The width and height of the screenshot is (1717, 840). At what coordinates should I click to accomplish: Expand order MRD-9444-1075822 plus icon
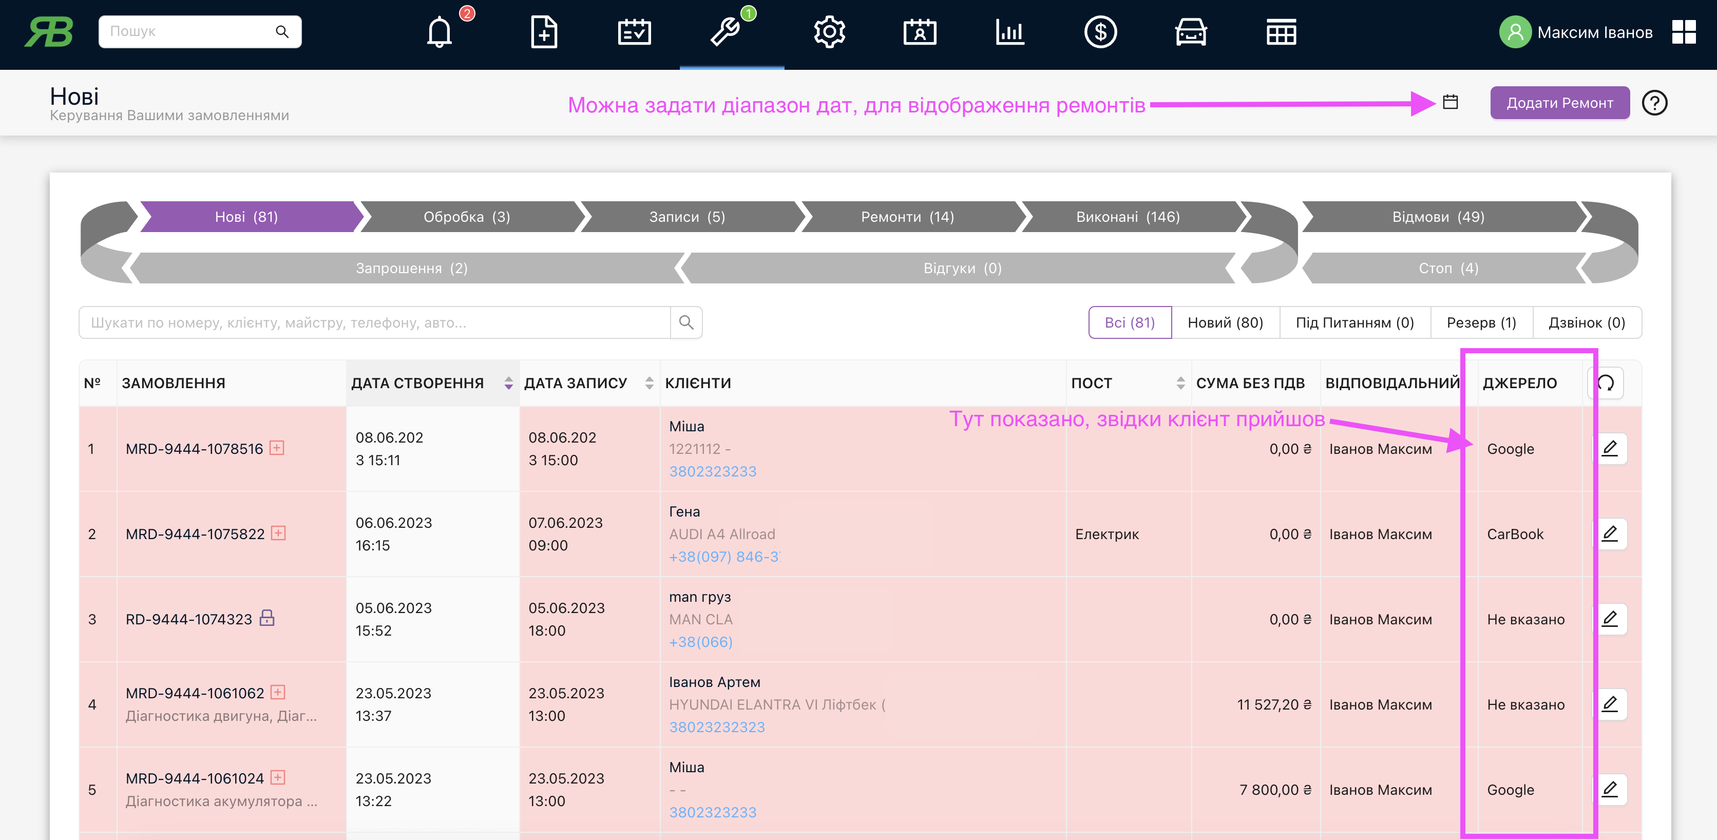[x=279, y=533]
